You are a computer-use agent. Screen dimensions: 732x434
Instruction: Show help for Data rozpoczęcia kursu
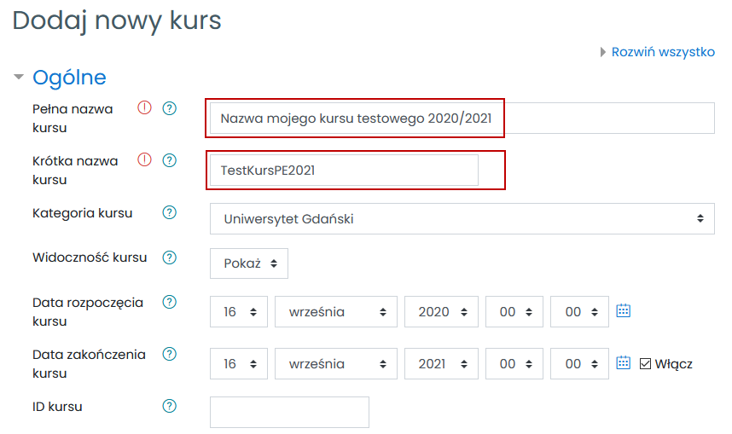(169, 302)
